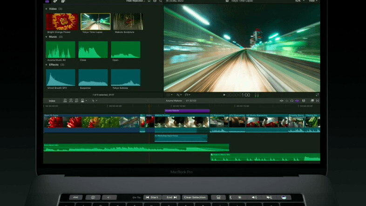Tap Clear Selection on Touch Bar
This screenshot has width=366, height=206.
click(x=195, y=197)
